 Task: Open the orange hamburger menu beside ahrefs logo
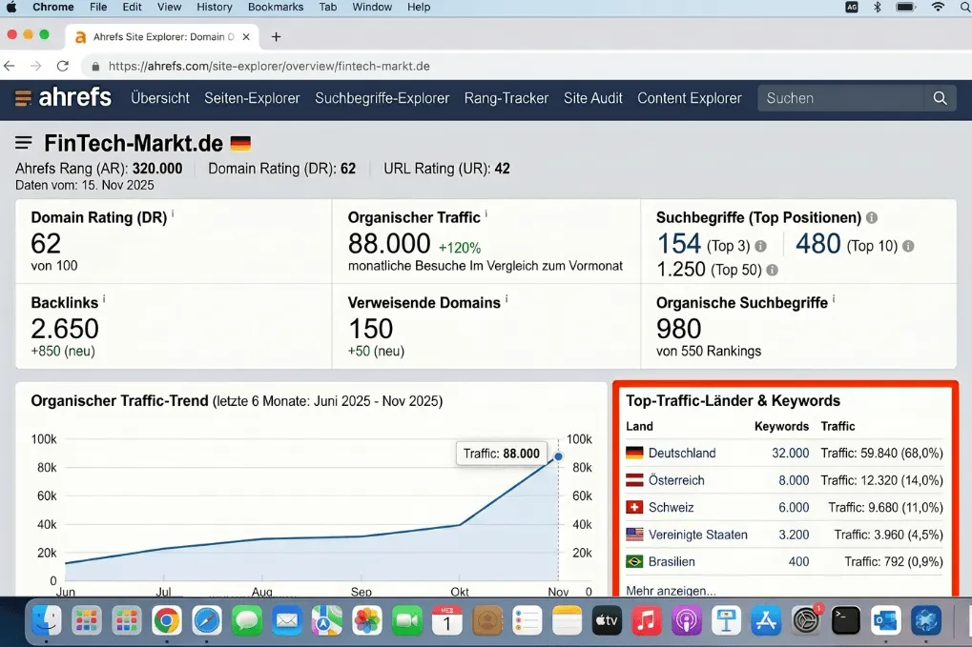tap(23, 98)
